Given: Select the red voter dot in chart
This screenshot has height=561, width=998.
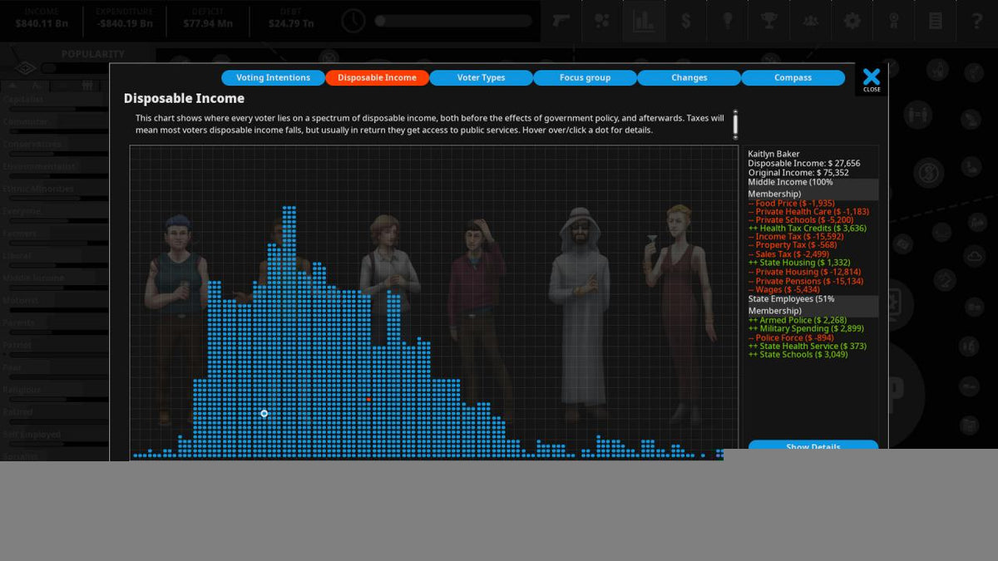Looking at the screenshot, I should pyautogui.click(x=368, y=399).
